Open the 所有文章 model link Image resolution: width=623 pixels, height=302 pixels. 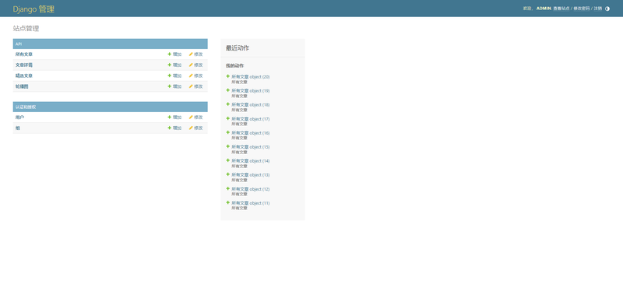[24, 54]
